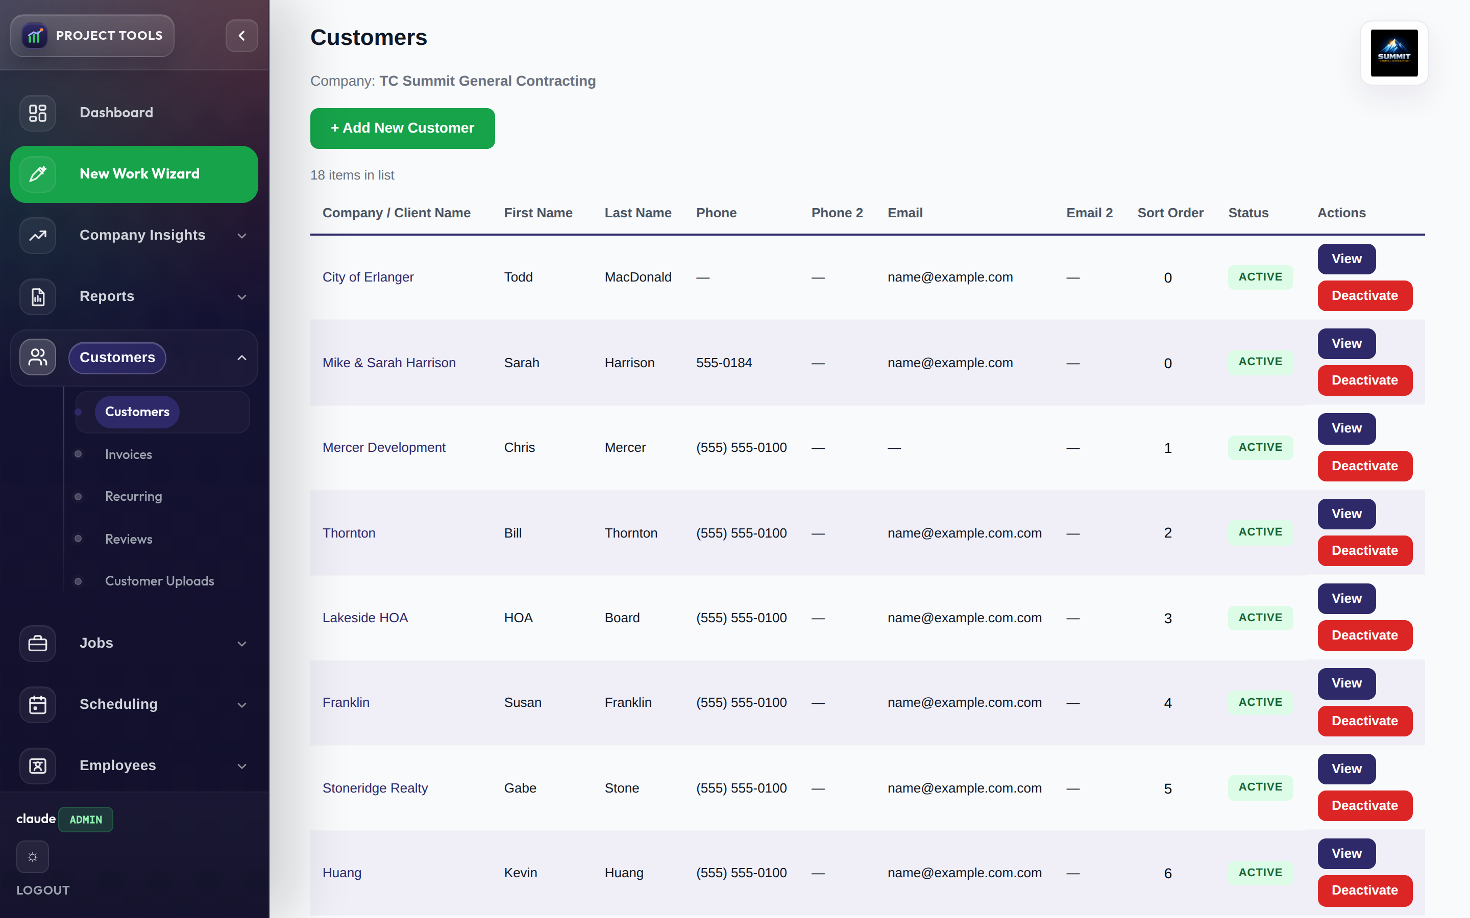
Task: Open the Stoneridge Realty link
Action: pyautogui.click(x=375, y=788)
